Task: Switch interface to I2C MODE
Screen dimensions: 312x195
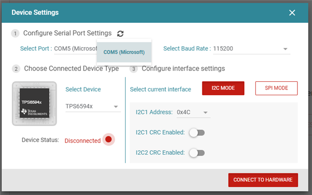Action: pos(223,89)
